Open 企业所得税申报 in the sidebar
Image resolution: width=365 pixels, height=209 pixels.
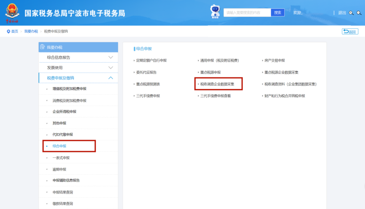[64, 112]
